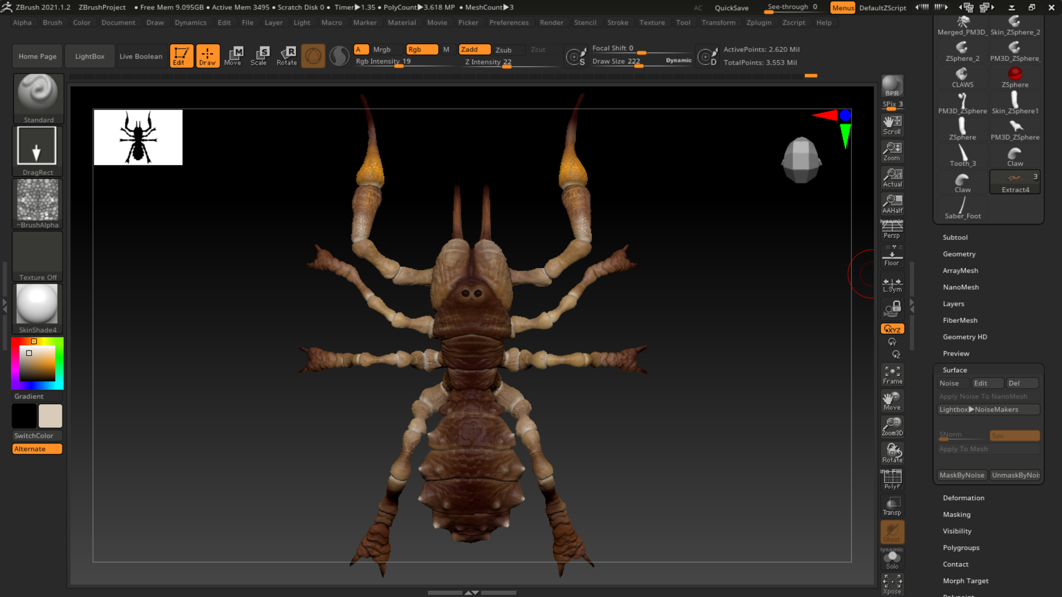The image size is (1062, 597).
Task: Click the Frame view icon
Action: (x=892, y=374)
